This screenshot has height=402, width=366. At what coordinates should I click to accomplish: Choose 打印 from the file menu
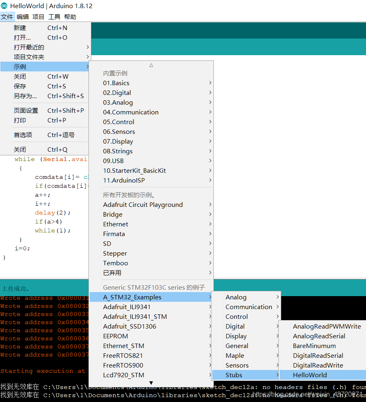[x=45, y=120]
